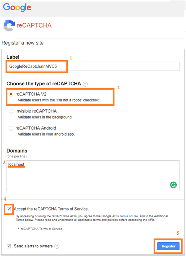Click the Google logo
186x257 pixels.
pos(17,8)
